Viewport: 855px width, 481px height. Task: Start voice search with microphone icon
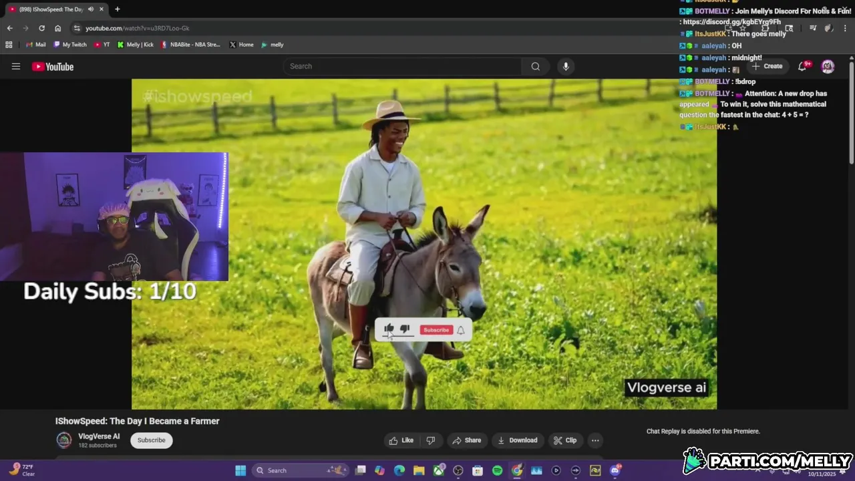tap(566, 66)
